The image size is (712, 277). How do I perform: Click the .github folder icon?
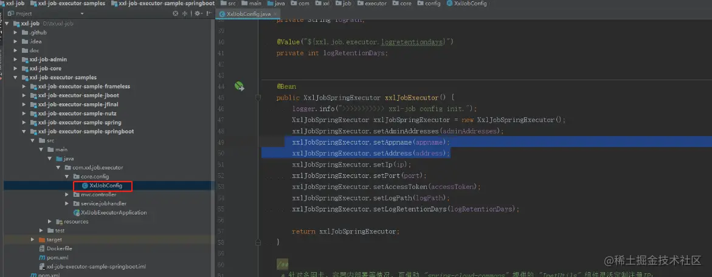(x=24, y=33)
